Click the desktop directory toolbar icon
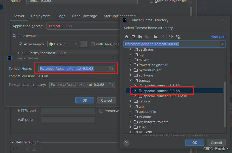This screenshot has height=153, width=232. tap(133, 37)
